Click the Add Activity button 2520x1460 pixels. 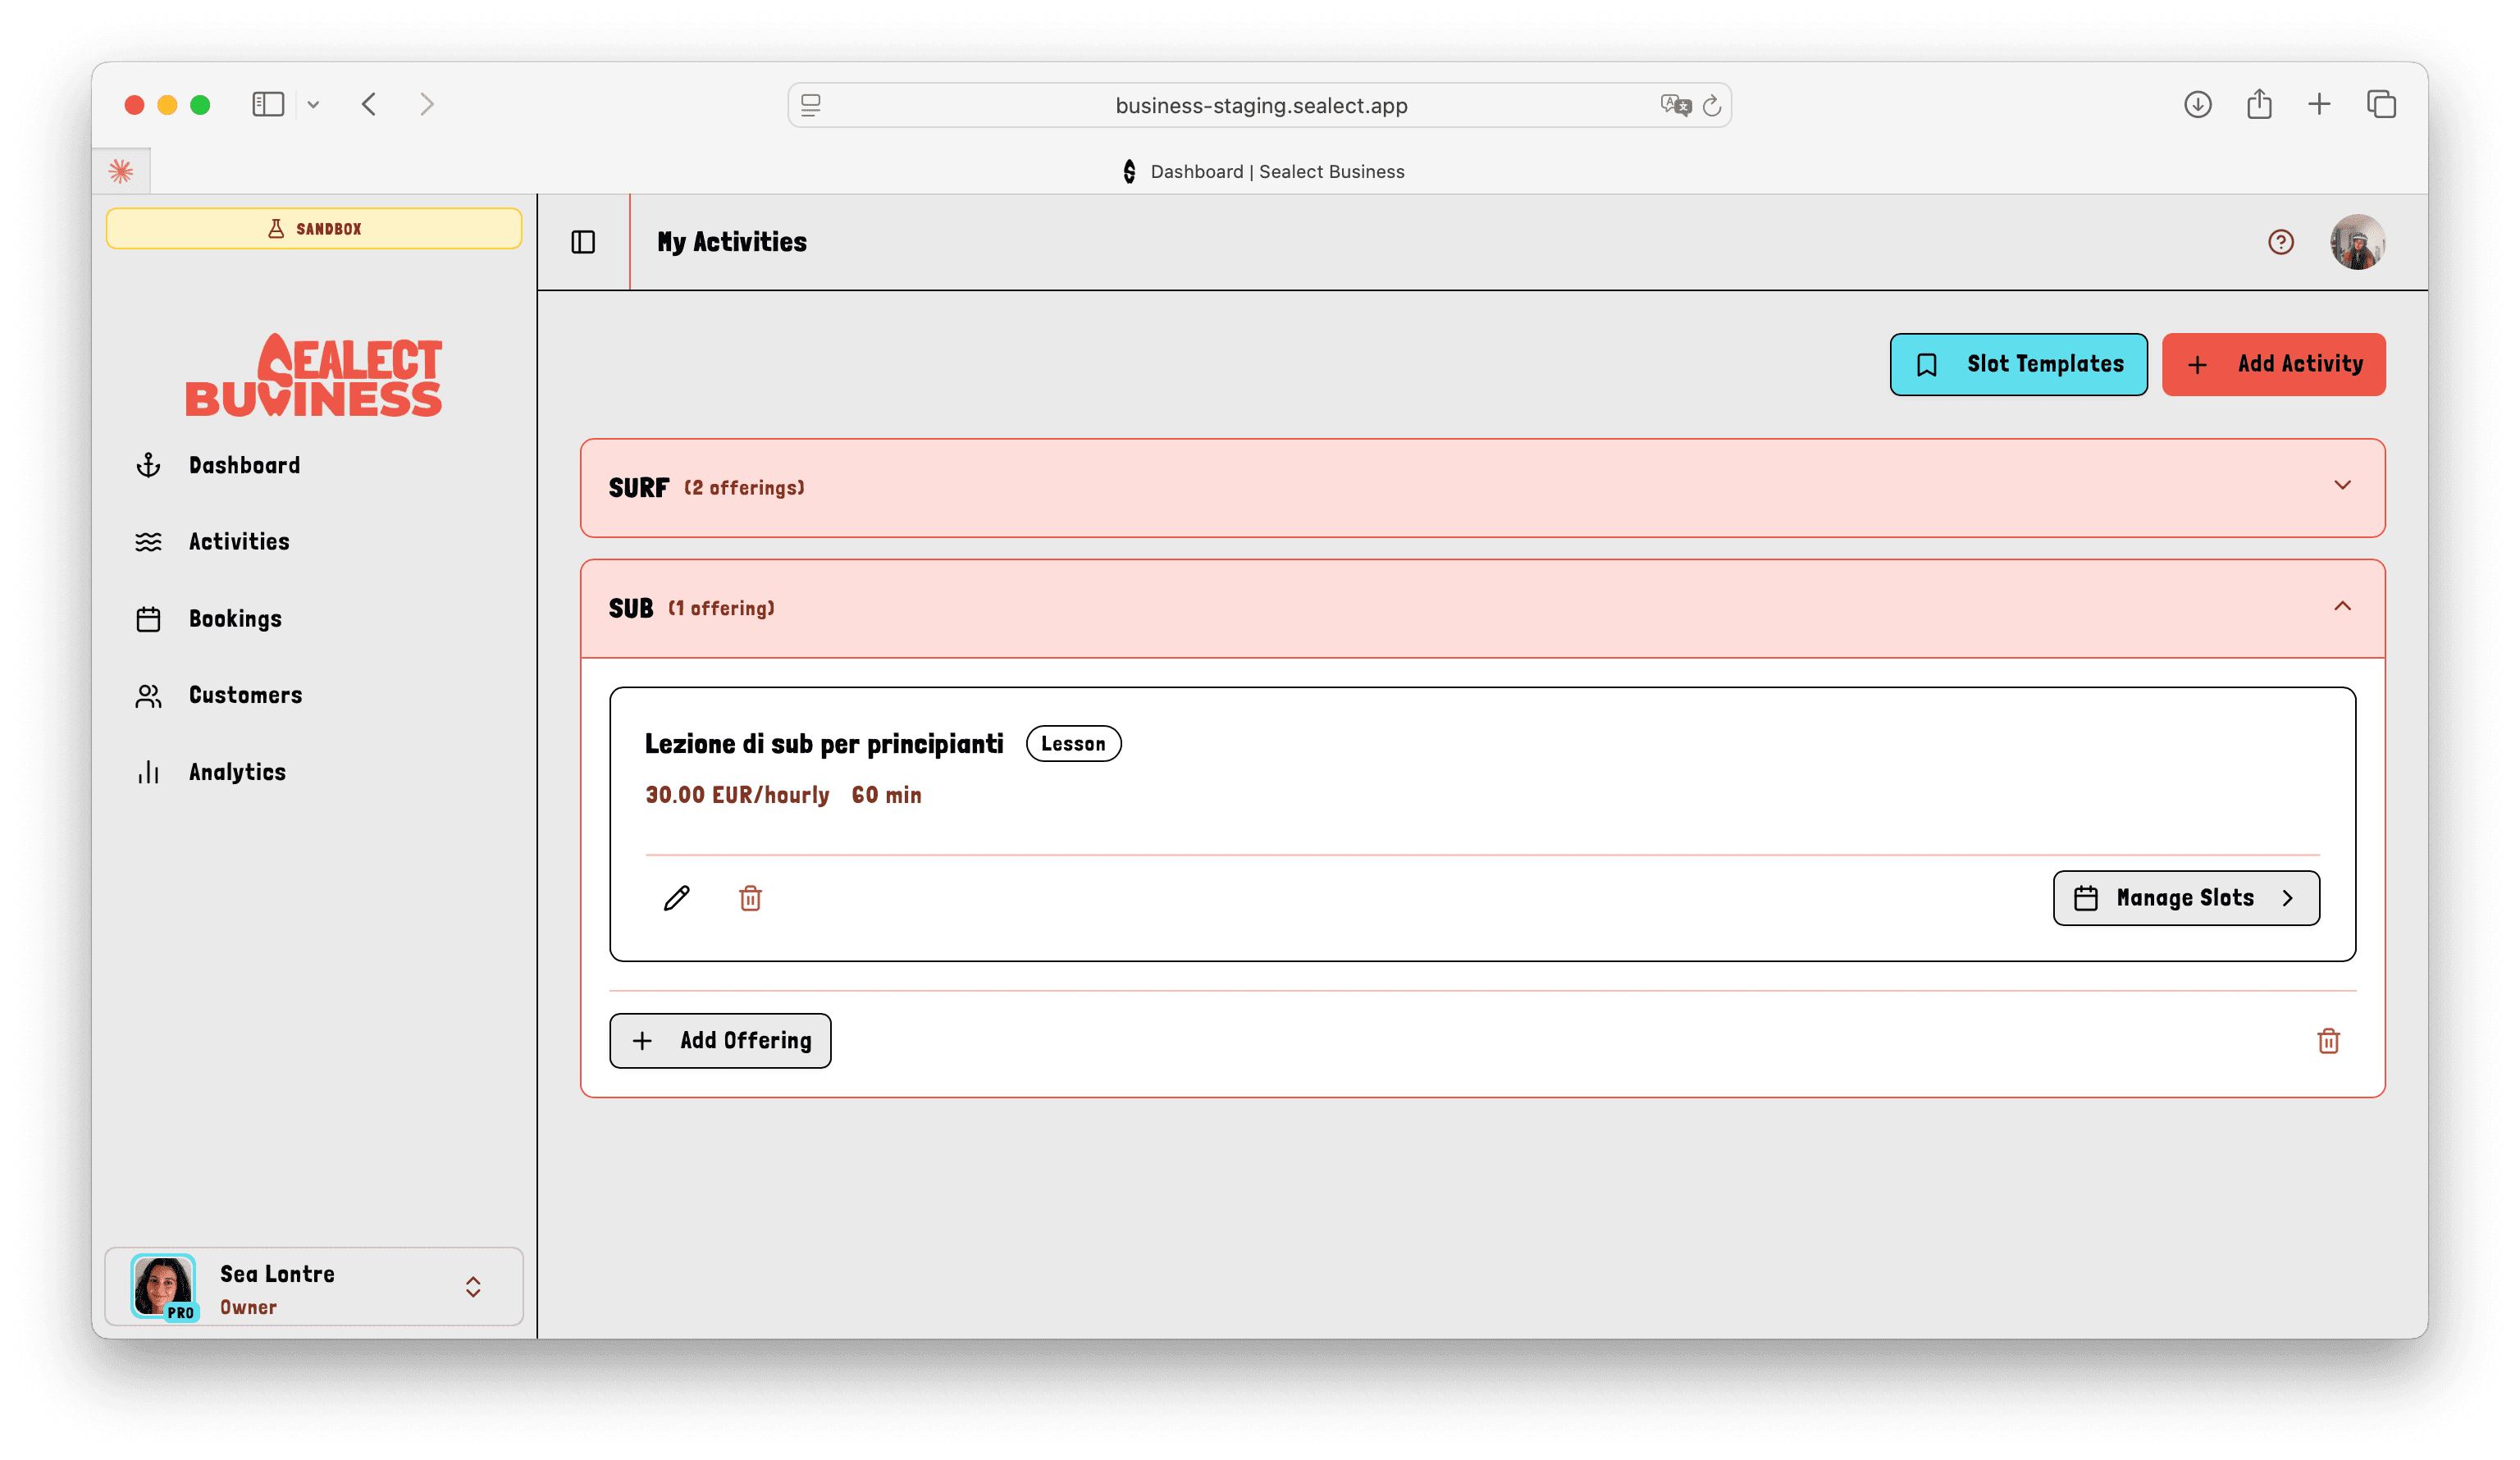tap(2274, 364)
